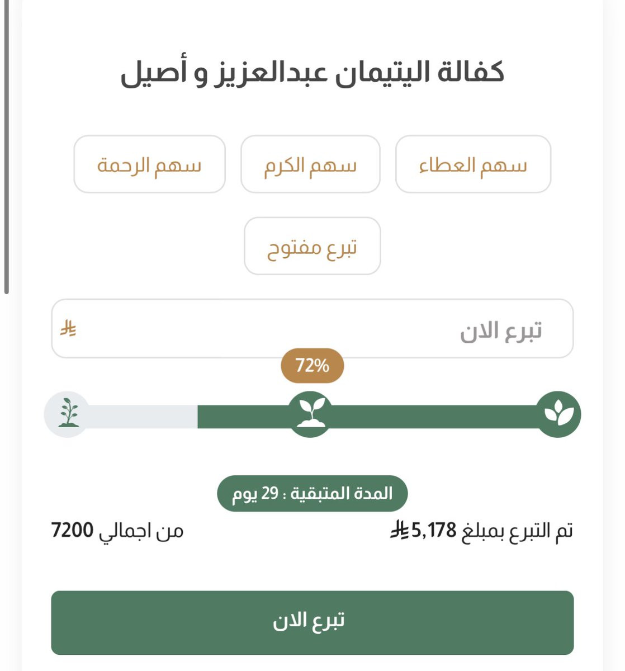The image size is (625, 671).
Task: Click the 72% progress badge
Action: [x=312, y=366]
